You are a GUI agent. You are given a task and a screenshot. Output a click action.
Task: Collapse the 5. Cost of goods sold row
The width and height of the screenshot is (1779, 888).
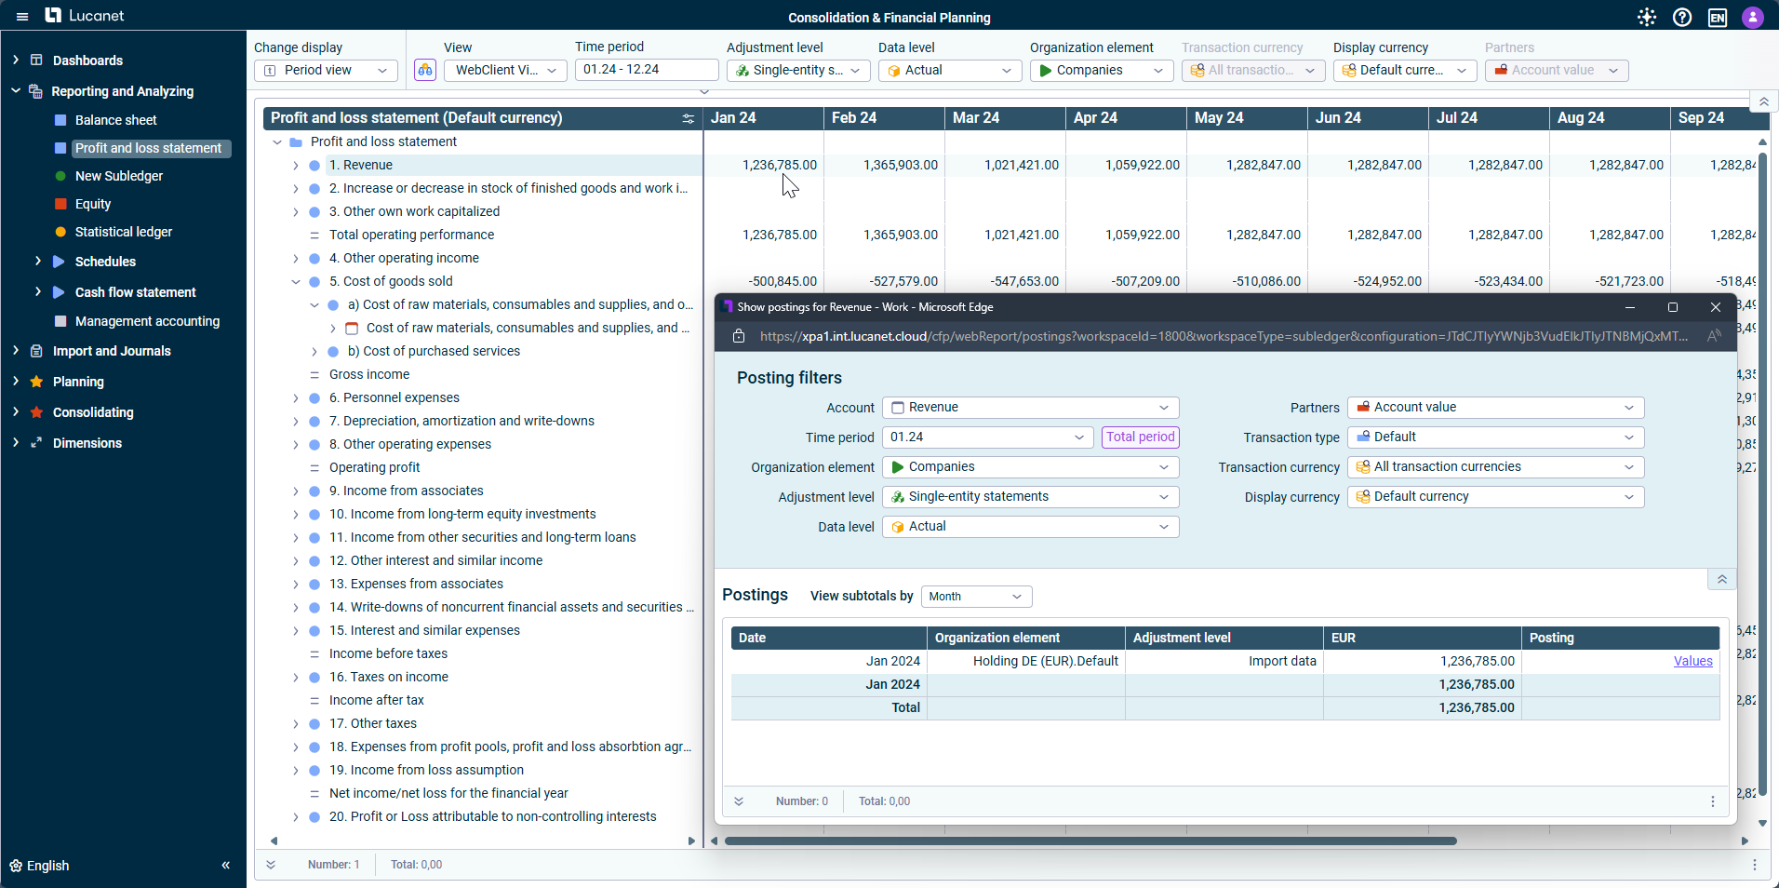[296, 282]
